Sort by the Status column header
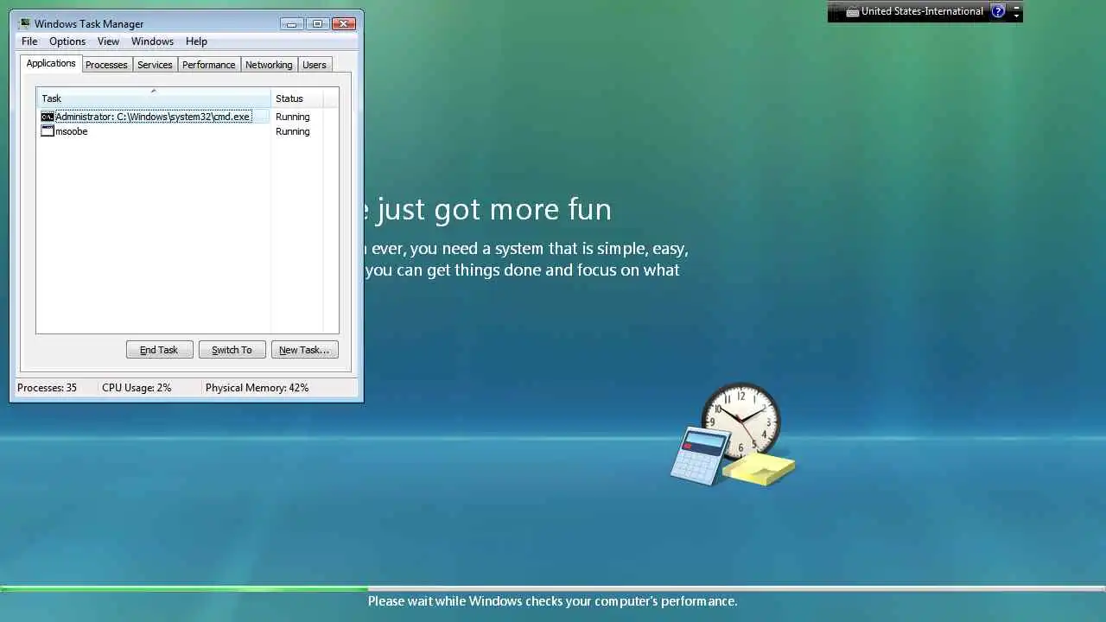 (x=296, y=98)
